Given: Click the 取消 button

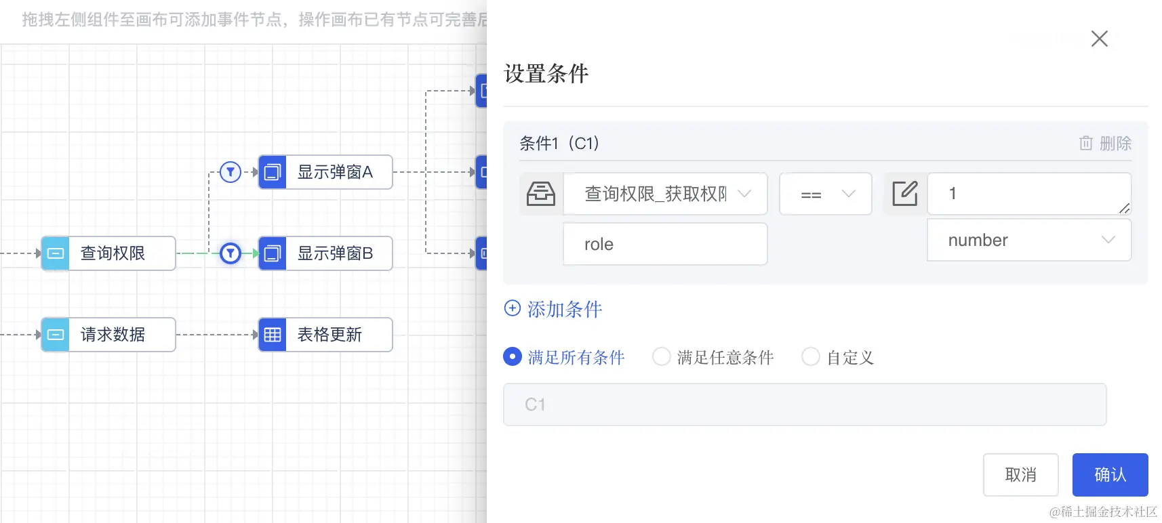Looking at the screenshot, I should pos(1021,475).
